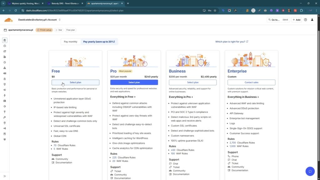Open the help question mark icon
Image resolution: width=320 pixels, height=180 pixels.
305,20
